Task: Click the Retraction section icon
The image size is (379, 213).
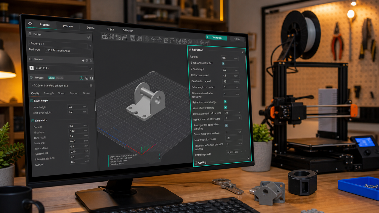Action: coord(190,50)
